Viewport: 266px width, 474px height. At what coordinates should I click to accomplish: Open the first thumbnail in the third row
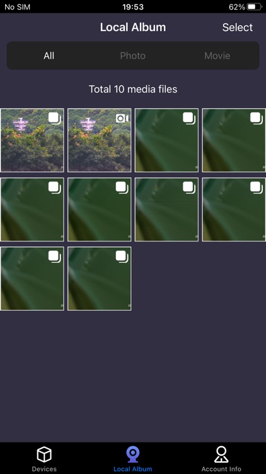point(32,279)
